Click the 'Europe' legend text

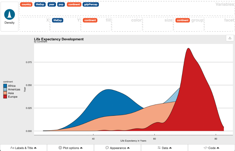pyautogui.click(x=13, y=97)
